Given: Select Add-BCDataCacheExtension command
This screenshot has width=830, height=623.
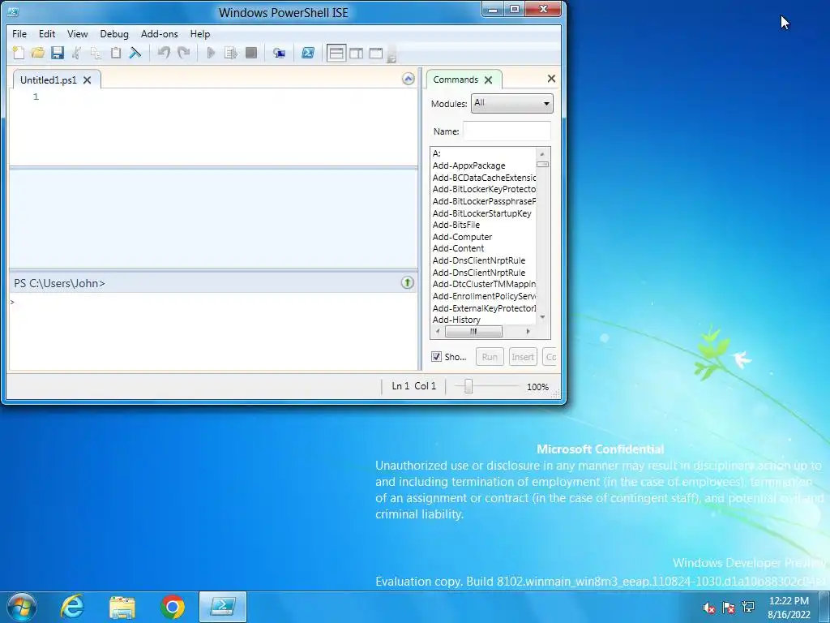Looking at the screenshot, I should pos(484,178).
